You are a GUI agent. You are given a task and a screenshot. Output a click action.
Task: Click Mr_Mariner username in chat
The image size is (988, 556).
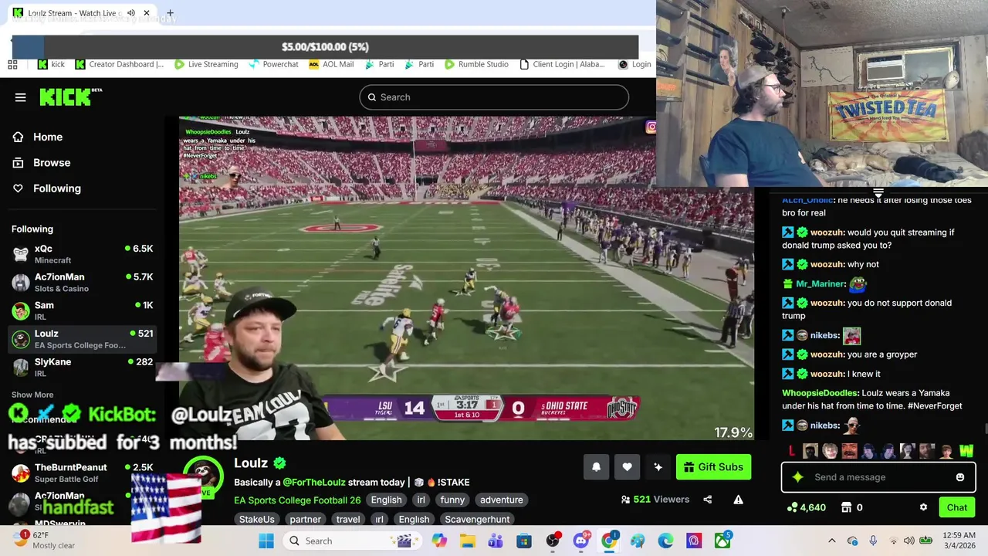[x=820, y=284]
